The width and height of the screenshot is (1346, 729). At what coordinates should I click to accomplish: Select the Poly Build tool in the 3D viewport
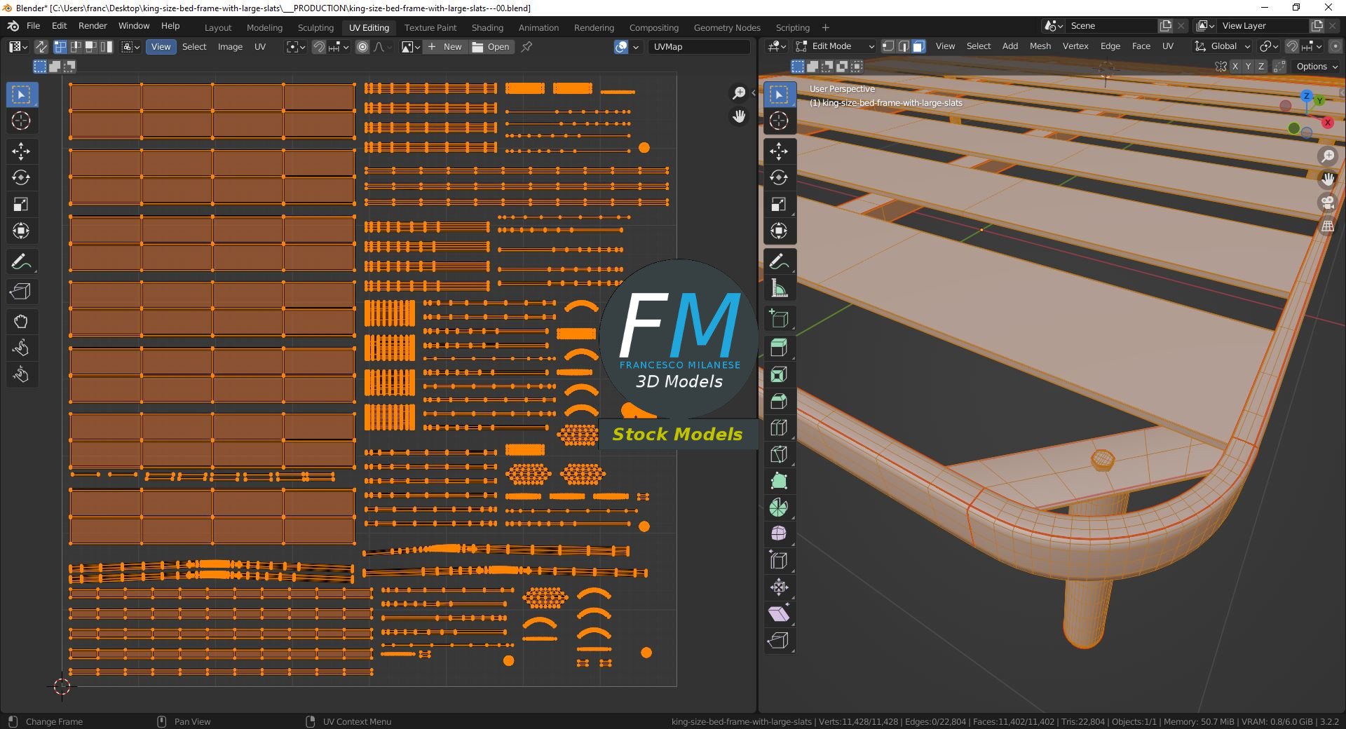coord(779,481)
